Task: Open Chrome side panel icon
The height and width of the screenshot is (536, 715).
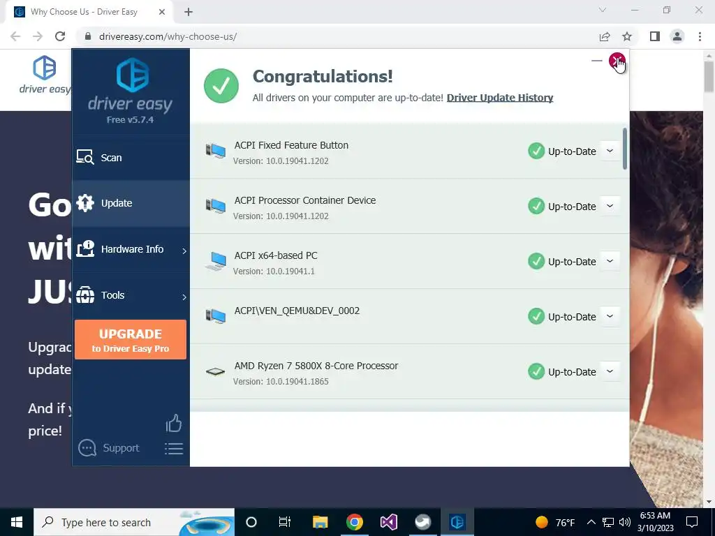Action: pos(655,36)
